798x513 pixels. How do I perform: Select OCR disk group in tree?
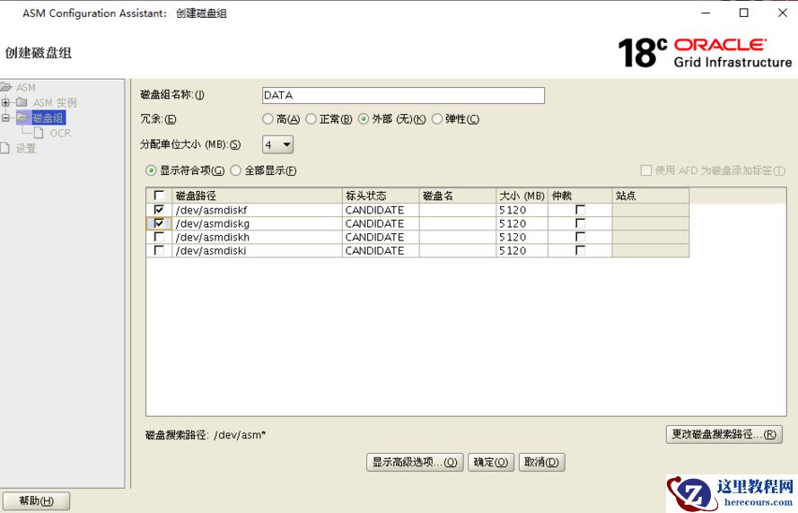(60, 134)
